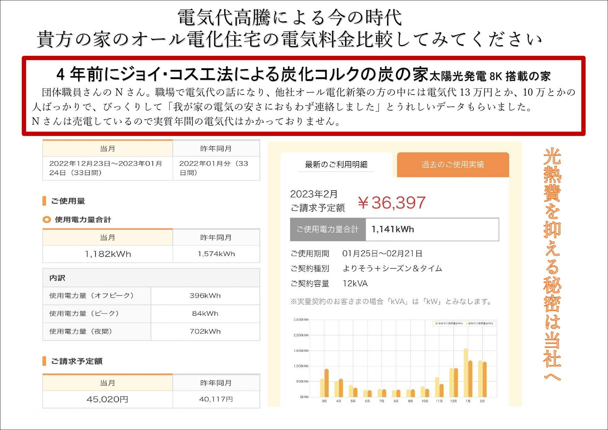Click 当月 header above 1,182kWh
608x430 pixels.
click(107, 238)
